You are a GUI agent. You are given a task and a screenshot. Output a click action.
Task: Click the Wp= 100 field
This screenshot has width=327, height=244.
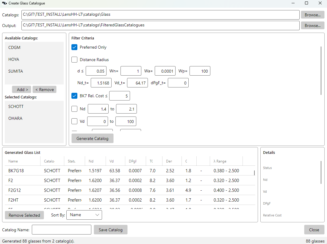[200, 71]
